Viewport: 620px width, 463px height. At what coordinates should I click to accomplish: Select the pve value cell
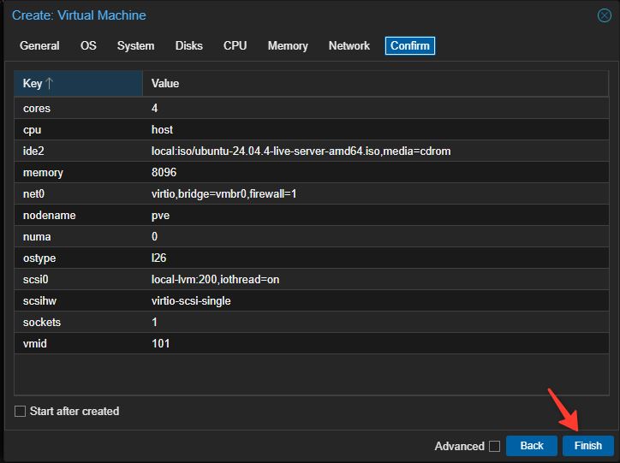pyautogui.click(x=375, y=216)
